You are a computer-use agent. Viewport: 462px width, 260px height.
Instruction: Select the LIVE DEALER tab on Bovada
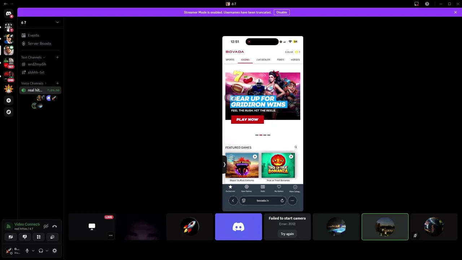(263, 60)
